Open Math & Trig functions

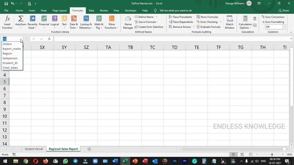99,22
